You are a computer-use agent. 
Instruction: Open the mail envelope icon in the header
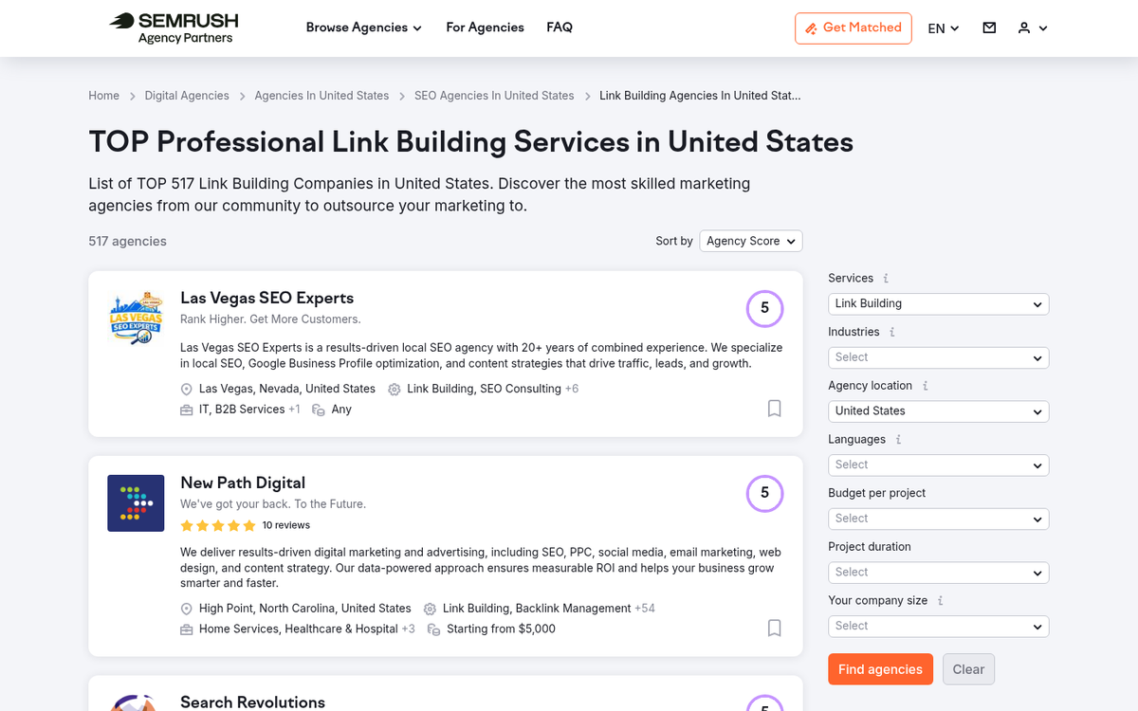(x=989, y=27)
